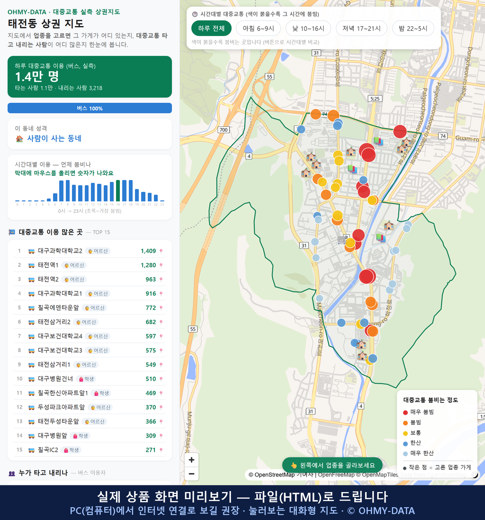The image size is (485, 520).
Task: Select the 칠곡한신아파트앞1 list row
Action: pos(90,393)
